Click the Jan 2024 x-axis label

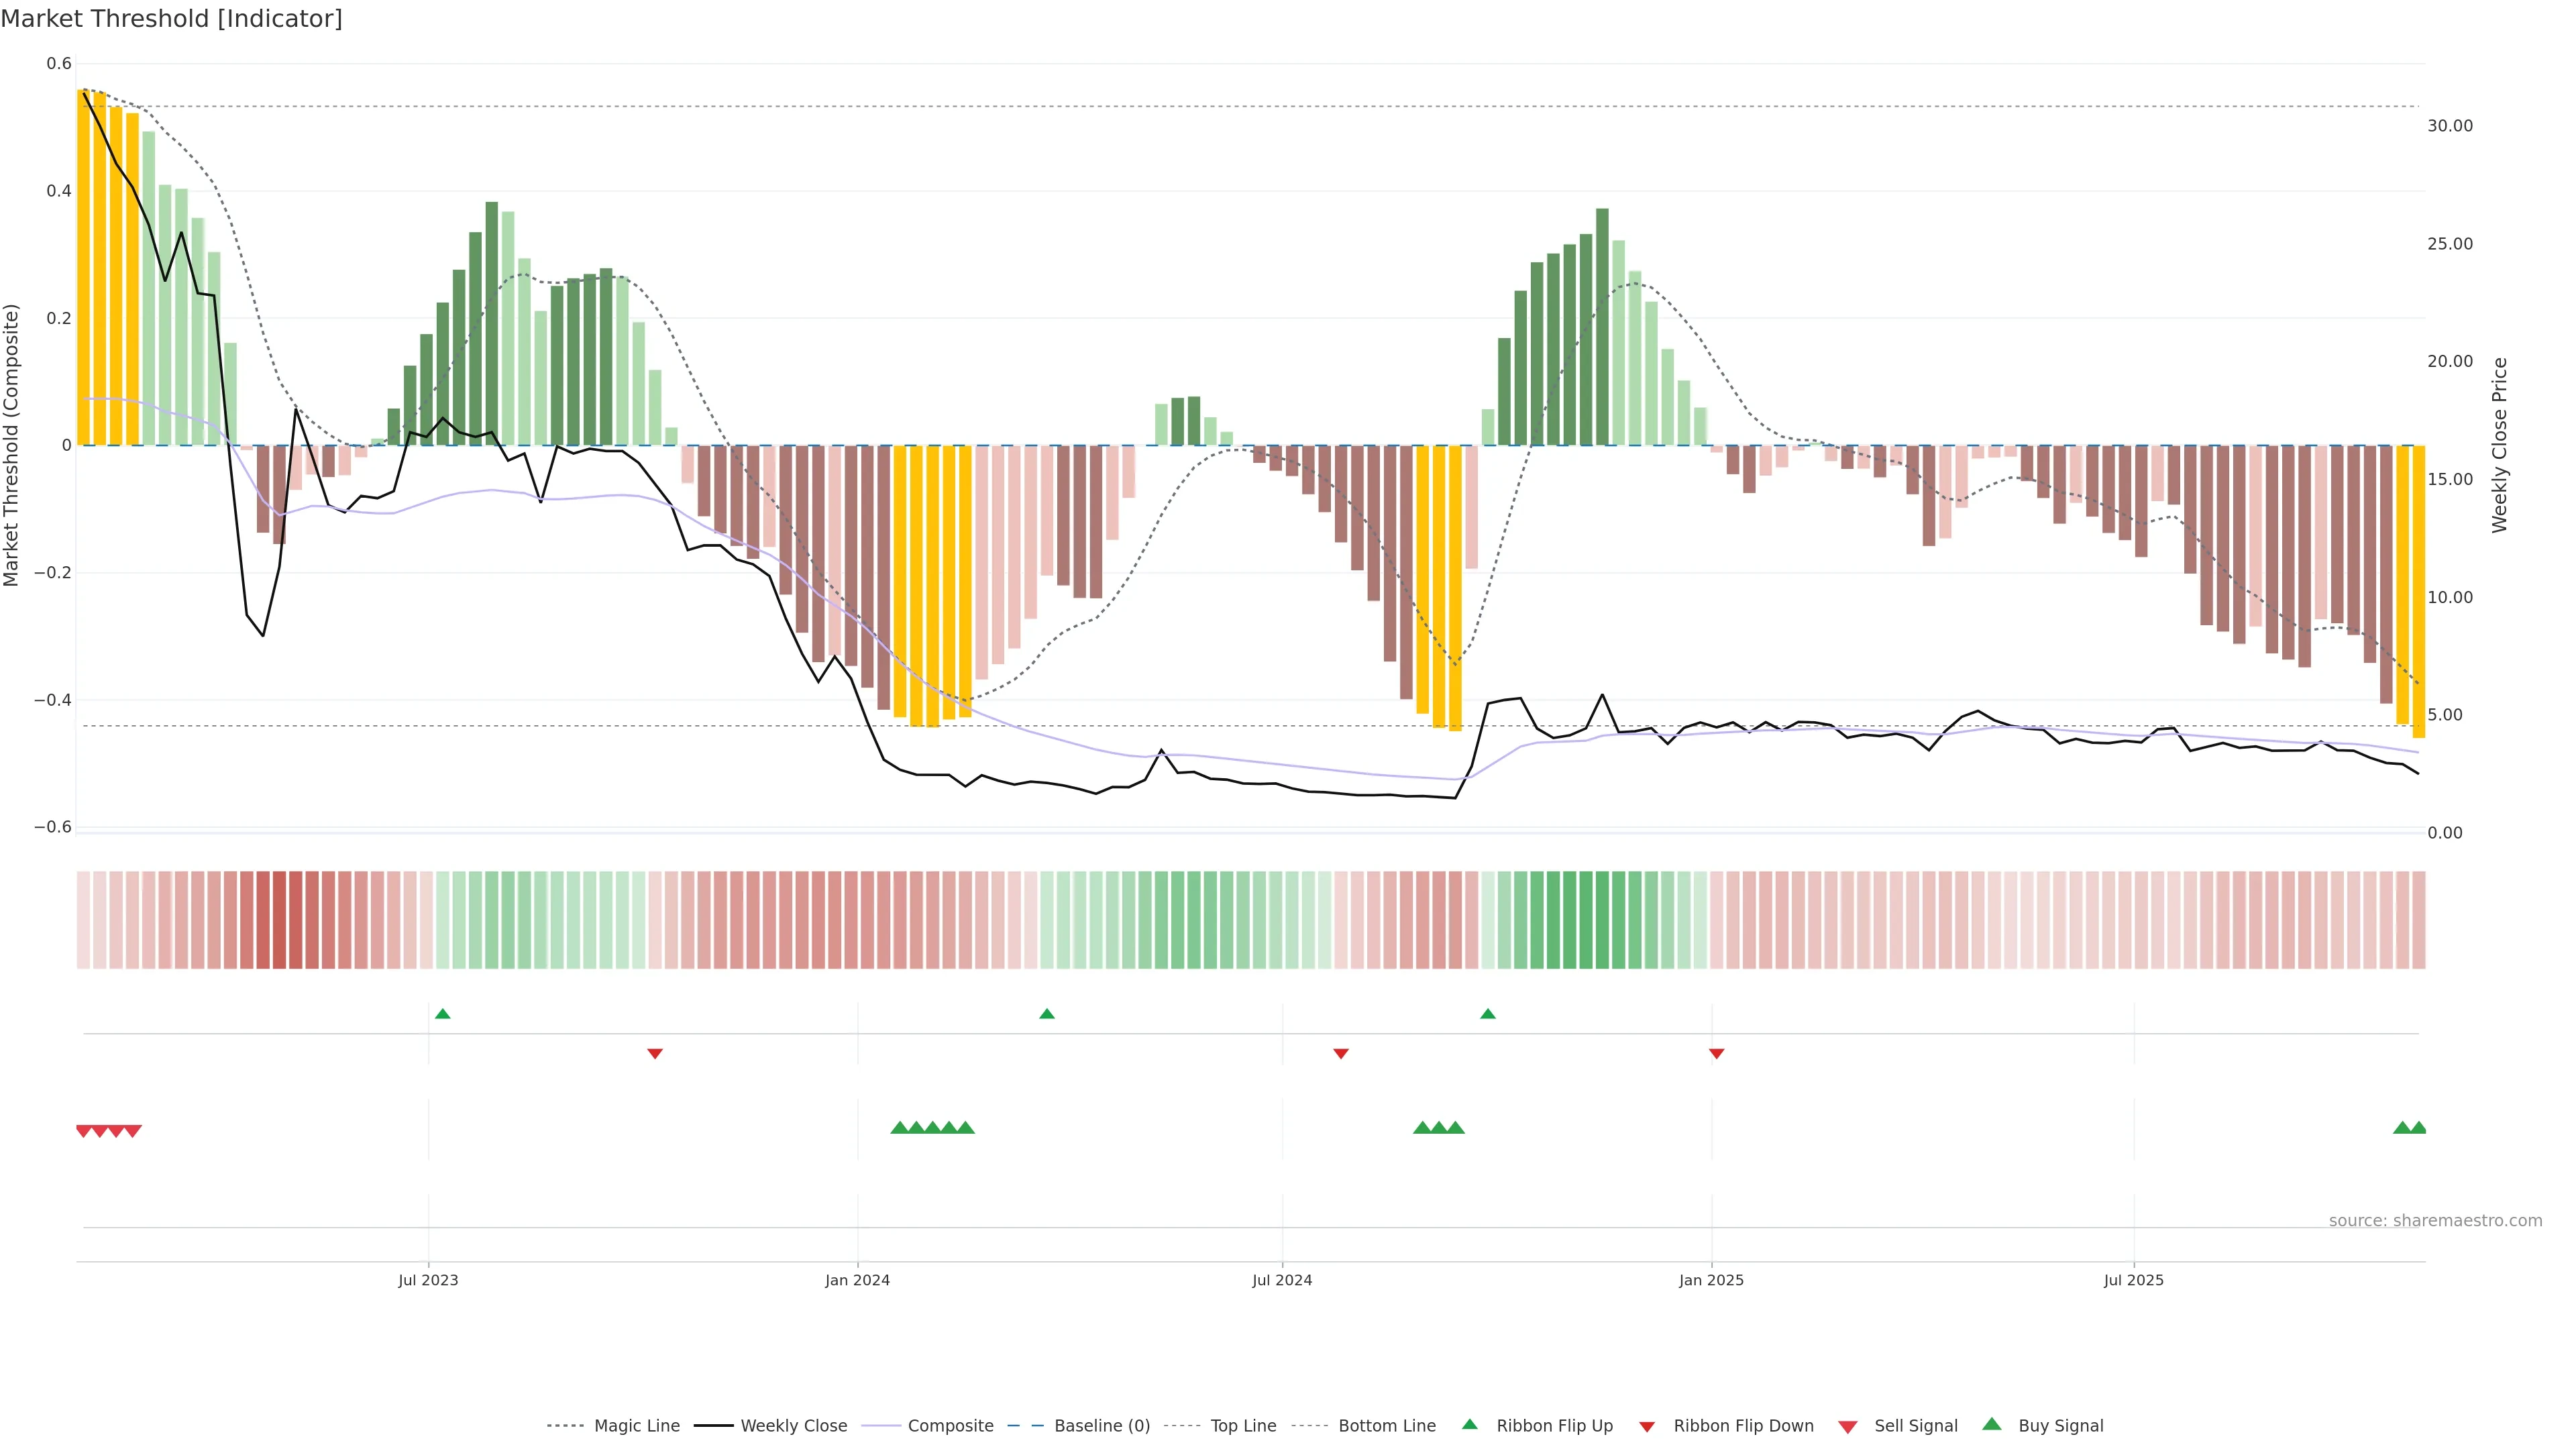tap(857, 1280)
